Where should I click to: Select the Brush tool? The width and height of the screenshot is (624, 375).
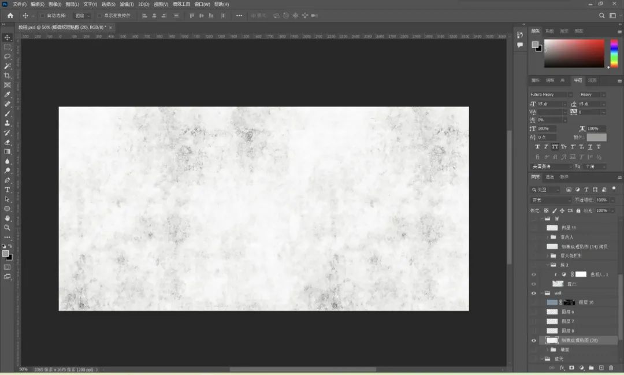[7, 114]
